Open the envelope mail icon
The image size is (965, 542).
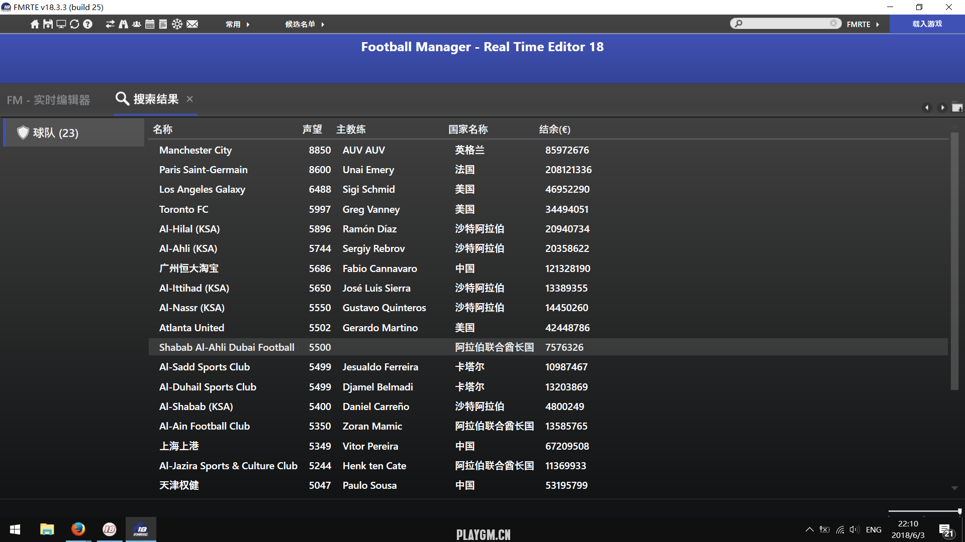tap(192, 24)
